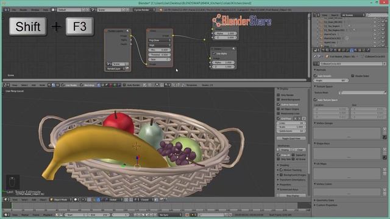Click the screen layout browse icon beside Default
The height and width of the screenshot is (219, 390).
click(54, 10)
